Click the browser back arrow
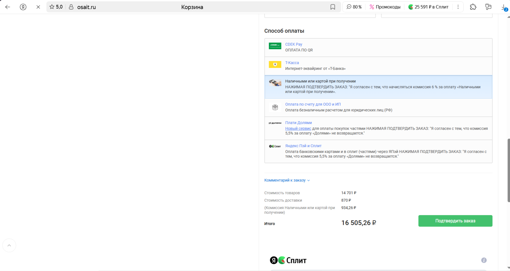510x271 pixels. point(8,7)
